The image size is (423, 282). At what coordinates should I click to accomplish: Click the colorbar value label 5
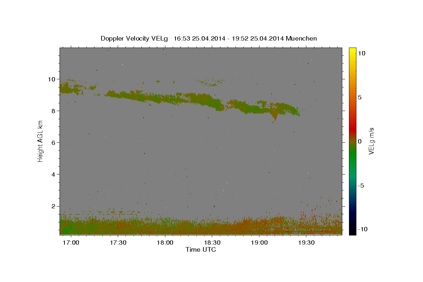pyautogui.click(x=360, y=97)
